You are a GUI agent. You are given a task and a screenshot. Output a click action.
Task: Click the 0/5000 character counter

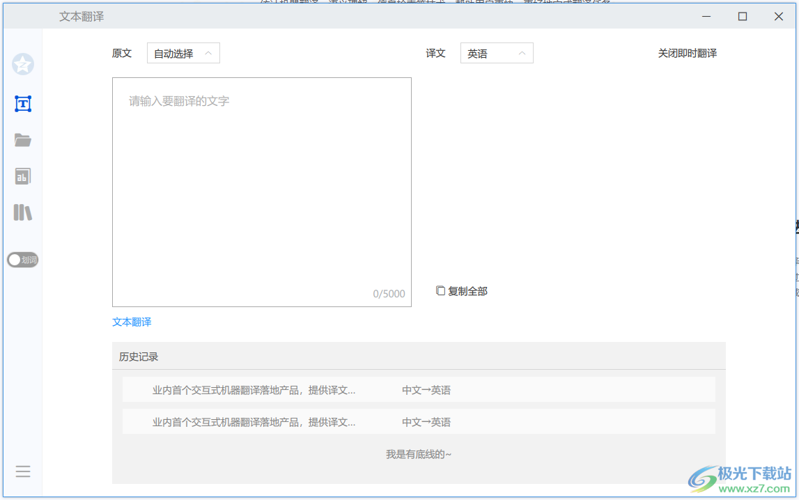(389, 294)
